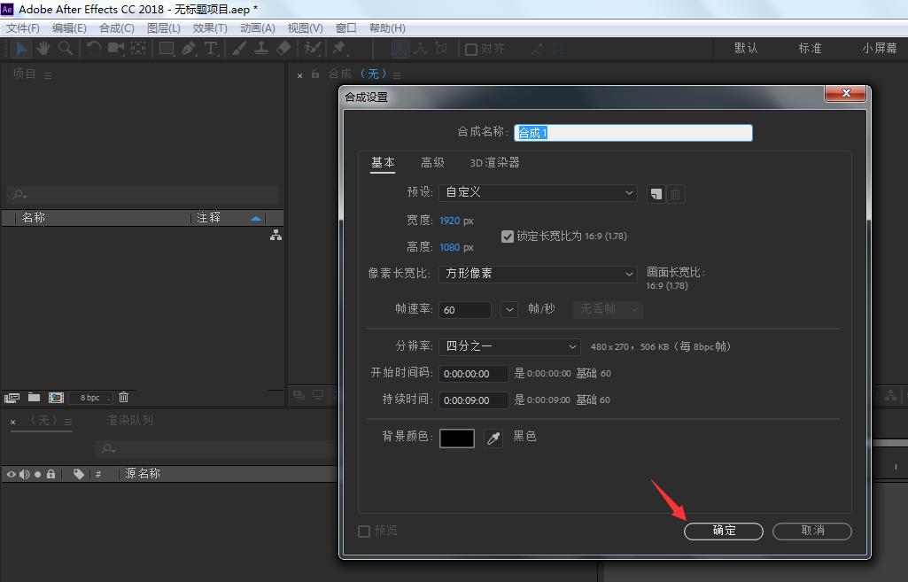This screenshot has width=908, height=582.
Task: Expand the 像素长宽比 pixel aspect ratio dropdown
Action: pos(538,274)
